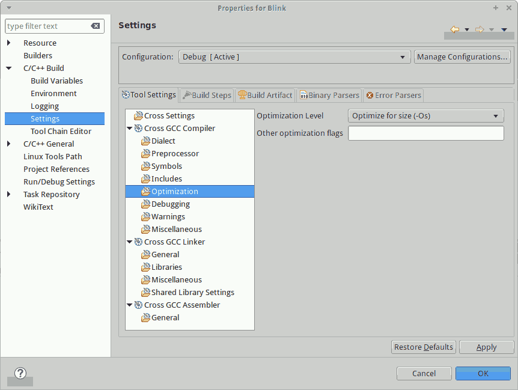This screenshot has height=390, width=518.
Task: Click the Cross GCC Linker tool icon
Action: (x=138, y=242)
